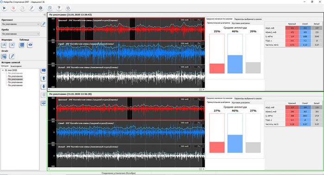
Task: Open the 2 с time dropdown of the 12:28:43 blue channel
Action: 199,43
